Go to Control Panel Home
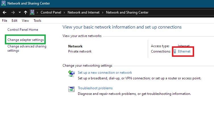This screenshot has width=214, height=124. [23, 30]
